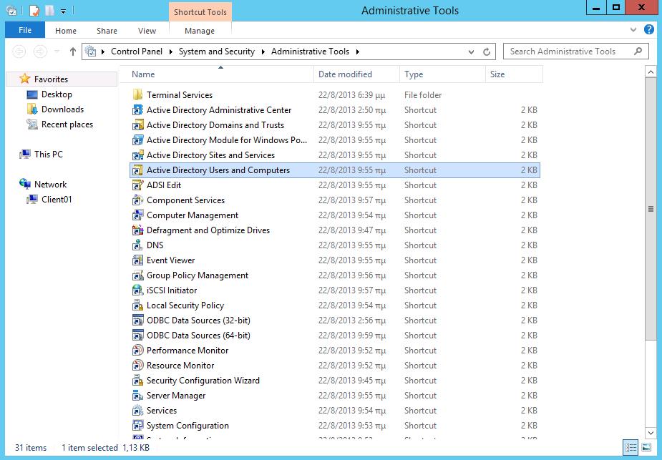Click Security Configuration Wizard icon
This screenshot has height=460, width=662.
(137, 381)
